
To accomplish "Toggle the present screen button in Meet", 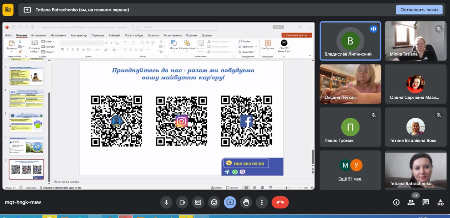I will point(230,203).
